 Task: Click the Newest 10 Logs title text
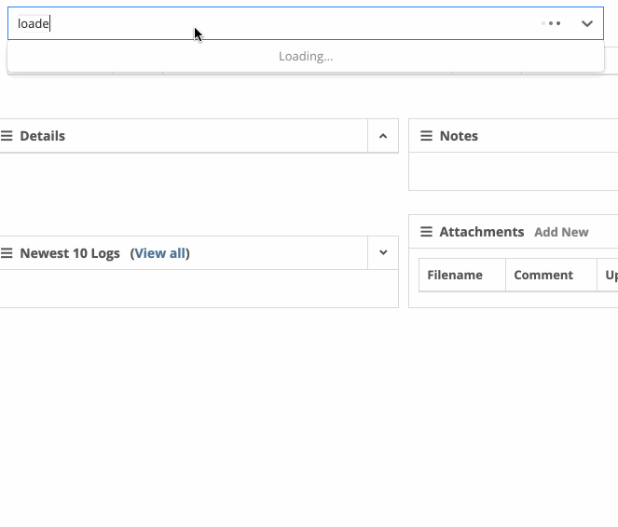coord(70,253)
